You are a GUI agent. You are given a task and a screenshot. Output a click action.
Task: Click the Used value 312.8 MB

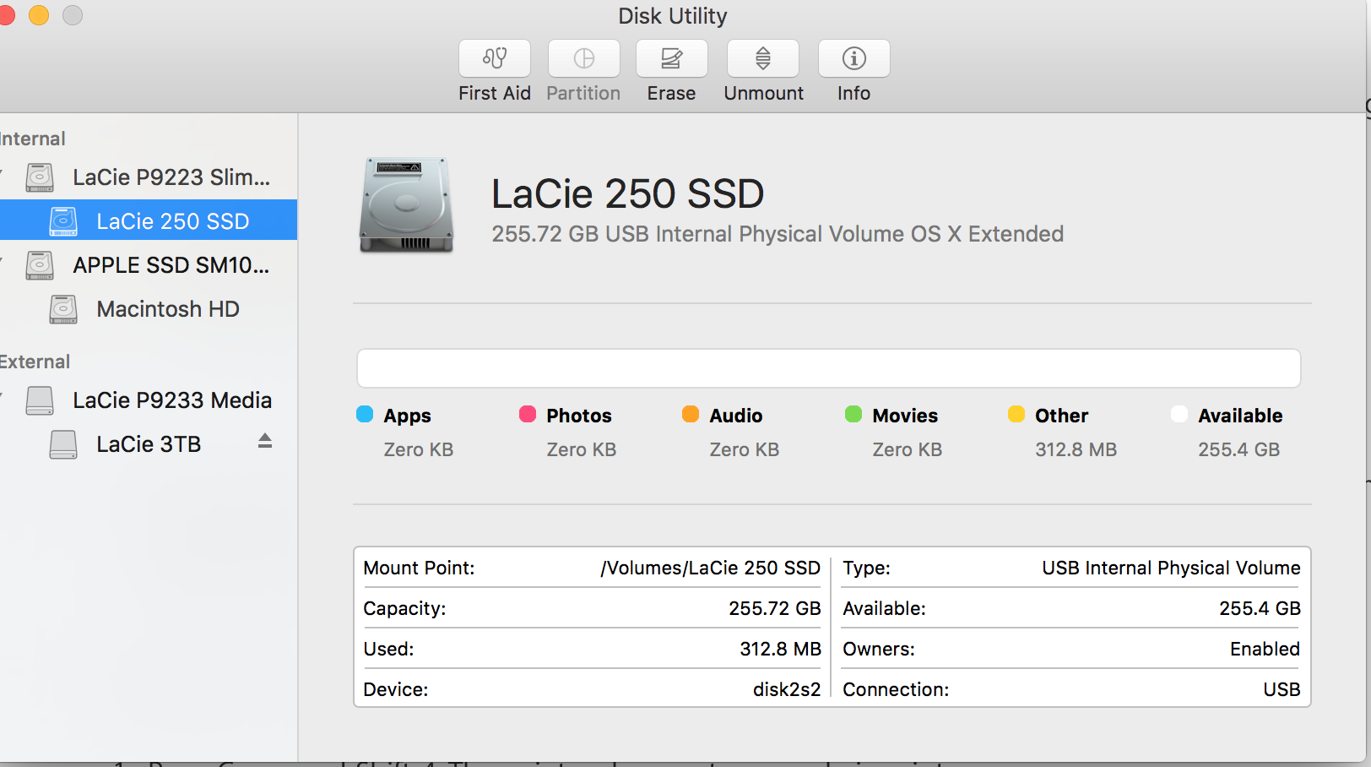[781, 649]
